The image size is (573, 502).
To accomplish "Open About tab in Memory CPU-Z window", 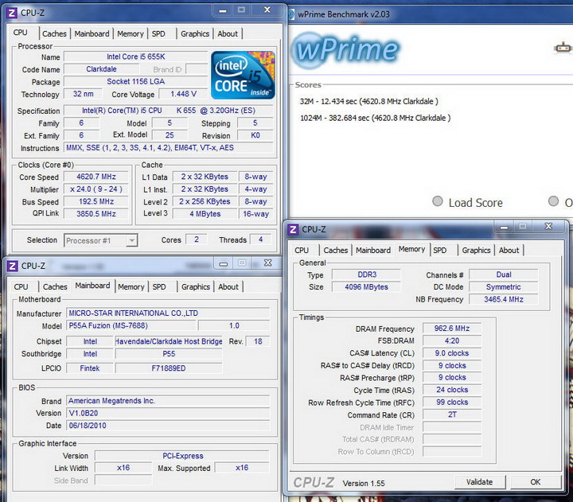I will click(509, 251).
